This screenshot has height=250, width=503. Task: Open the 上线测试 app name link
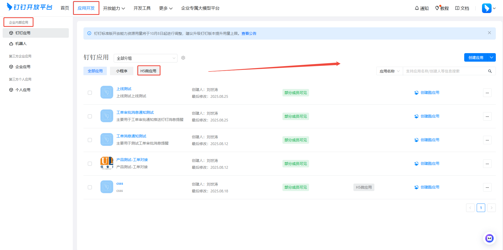[x=124, y=89]
